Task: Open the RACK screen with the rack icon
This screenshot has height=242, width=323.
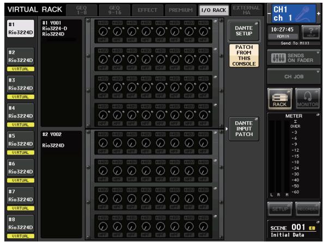Action: [x=280, y=99]
